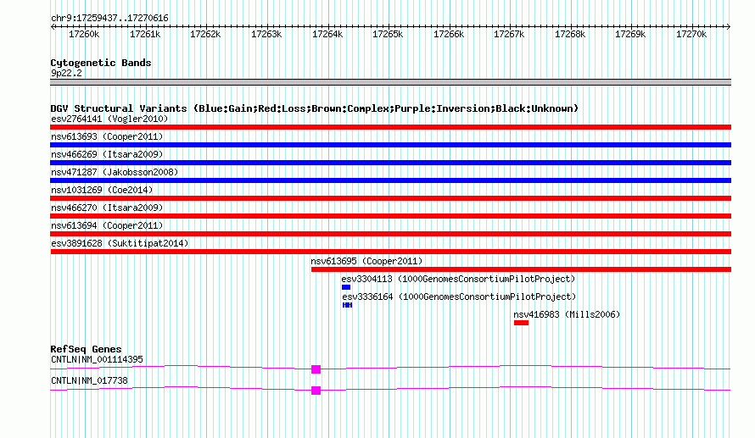Click the 'esv3304113 (1000GenomesConsortiumPilotProject)' label
The height and width of the screenshot is (438, 755).
458,279
